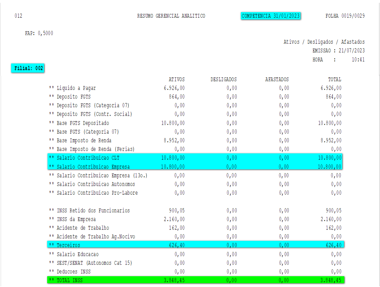Click the Base Imposto de Renda (Ferias) label
The width and height of the screenshot is (380, 287).
(x=96, y=149)
